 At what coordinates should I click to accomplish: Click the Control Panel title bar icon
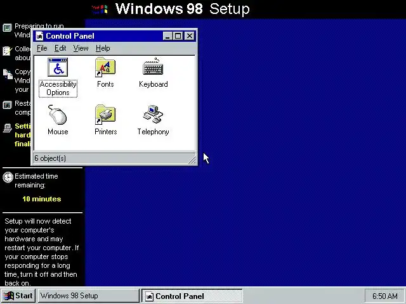tap(39, 36)
